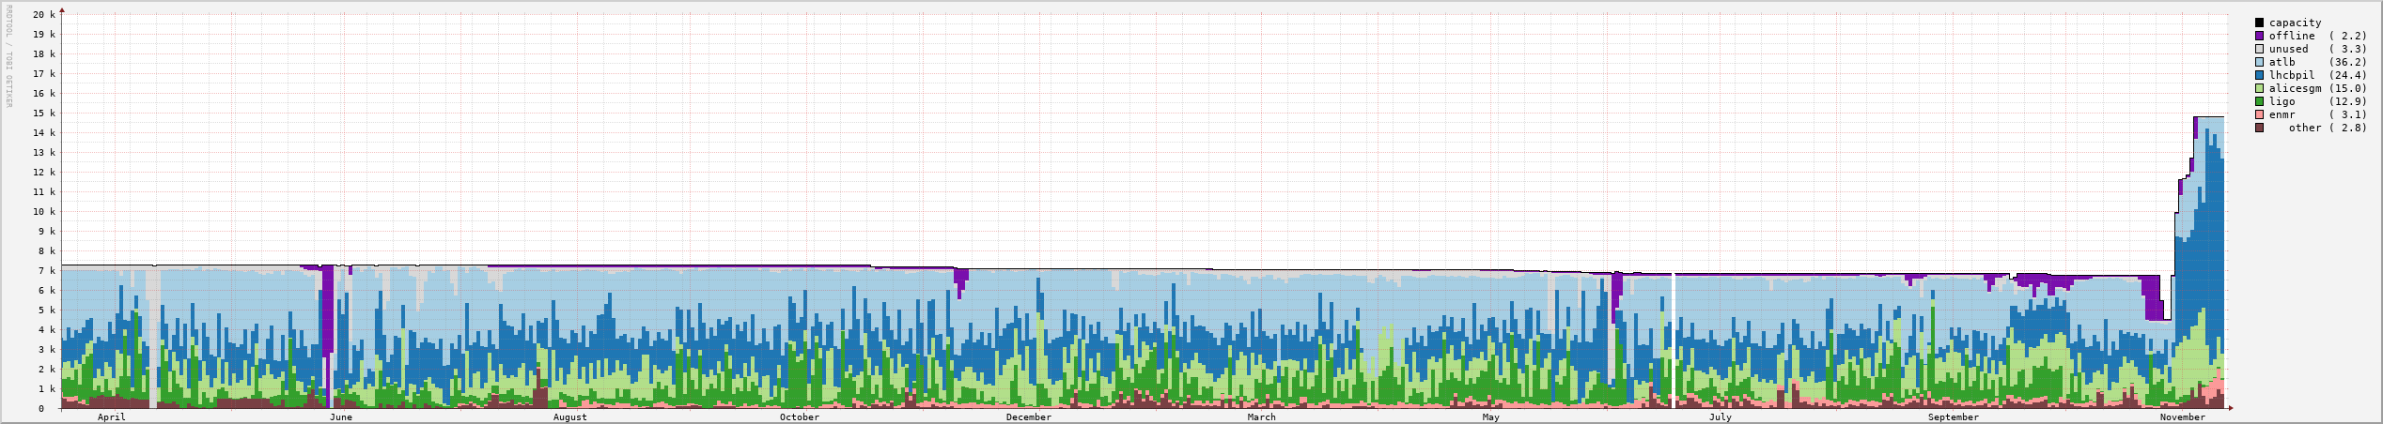The width and height of the screenshot is (2383, 424).
Task: Click the light green alicesgm legend swatch
Action: (2259, 88)
